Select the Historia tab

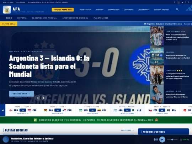(22, 18)
